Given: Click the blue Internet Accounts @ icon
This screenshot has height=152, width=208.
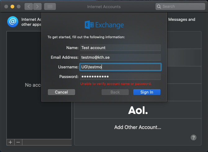Looking at the screenshot, I should point(13,22).
